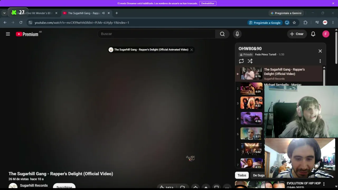Open the Sugarhill Records channel avatar
Viewport: 338px width, 190px height.
click(x=13, y=186)
